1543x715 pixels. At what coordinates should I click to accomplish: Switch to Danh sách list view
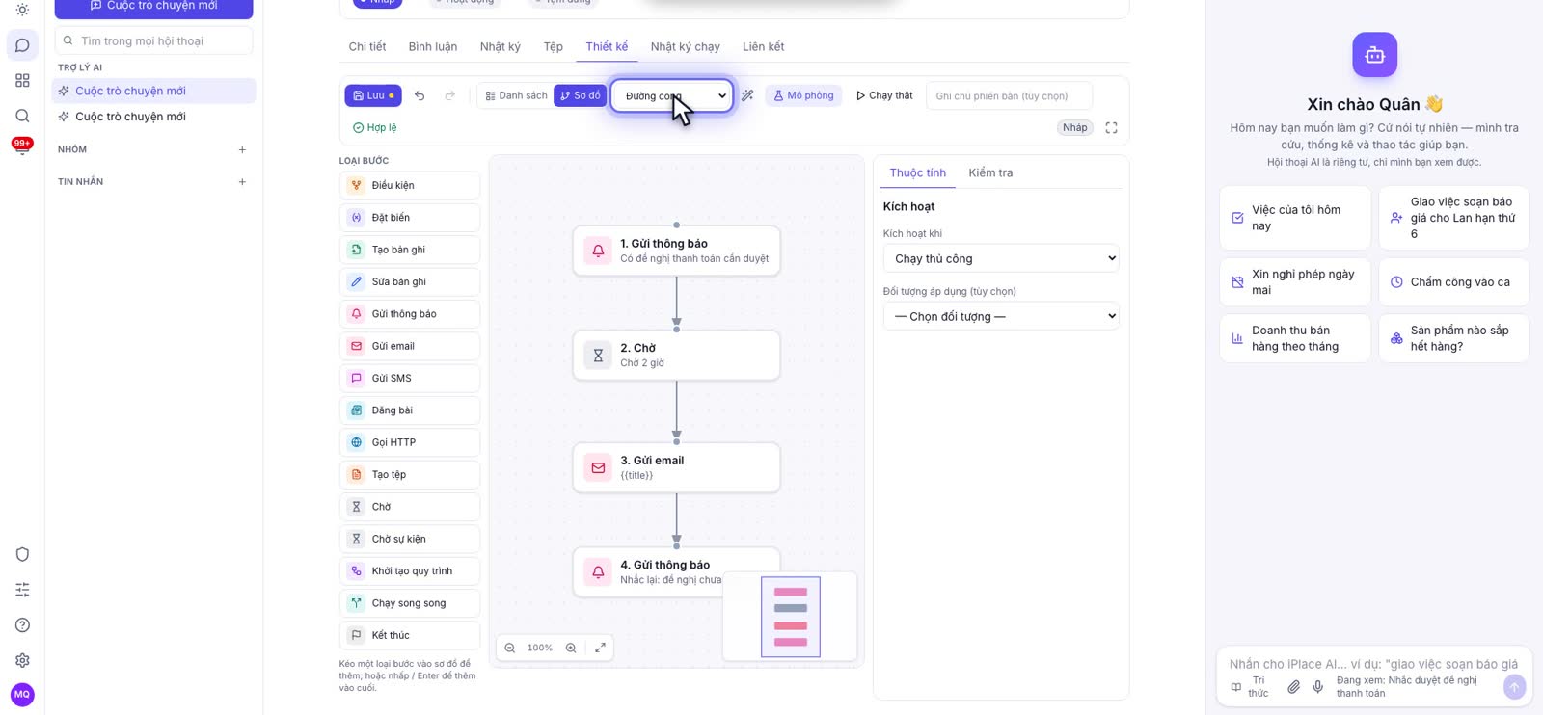coord(516,95)
